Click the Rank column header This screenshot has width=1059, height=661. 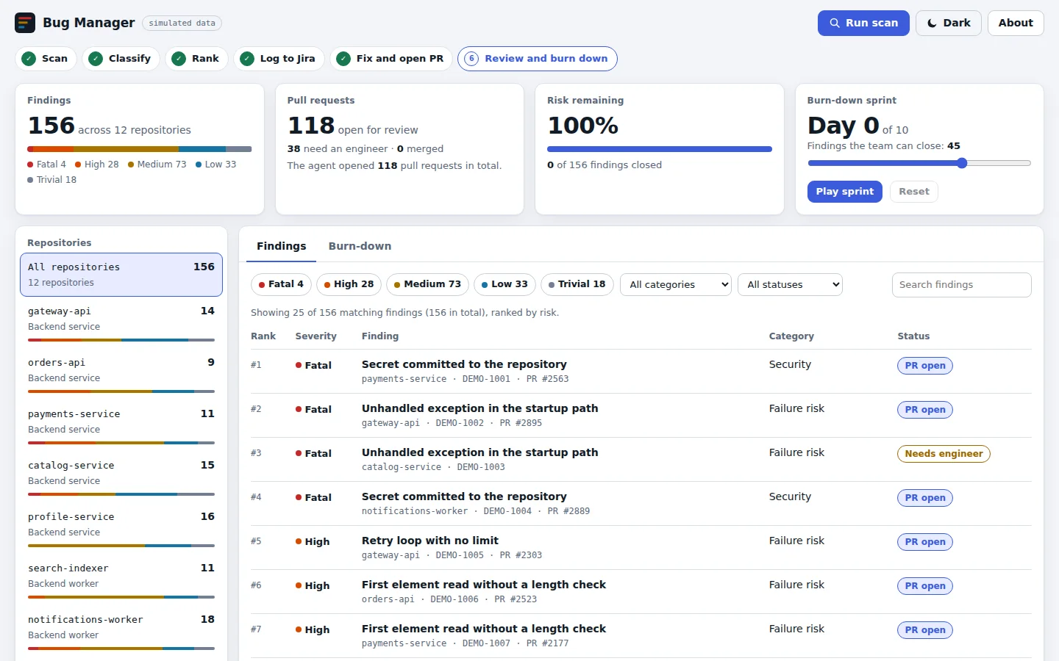click(263, 336)
